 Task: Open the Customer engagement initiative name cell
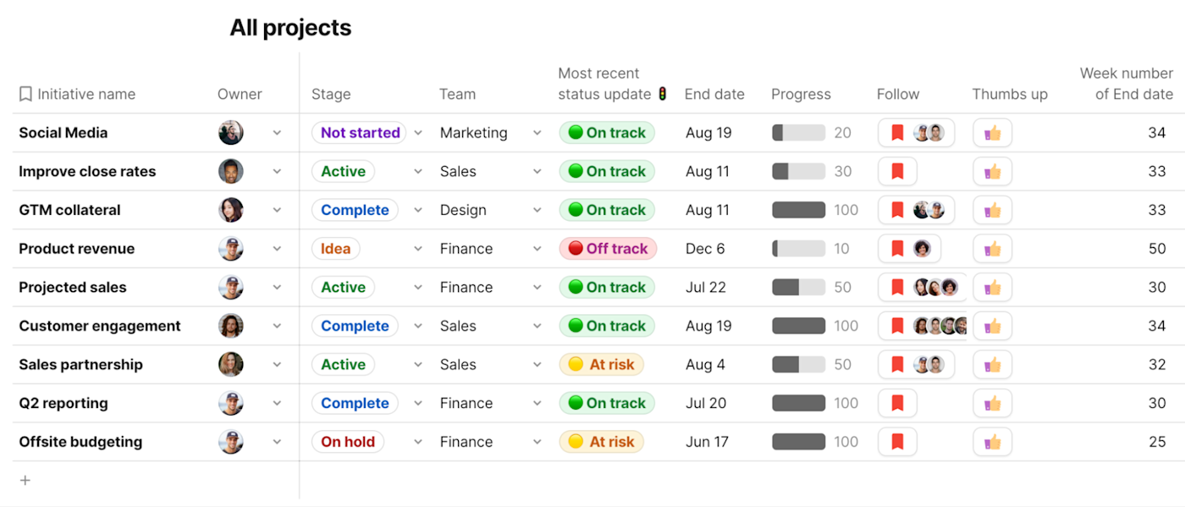coord(100,326)
